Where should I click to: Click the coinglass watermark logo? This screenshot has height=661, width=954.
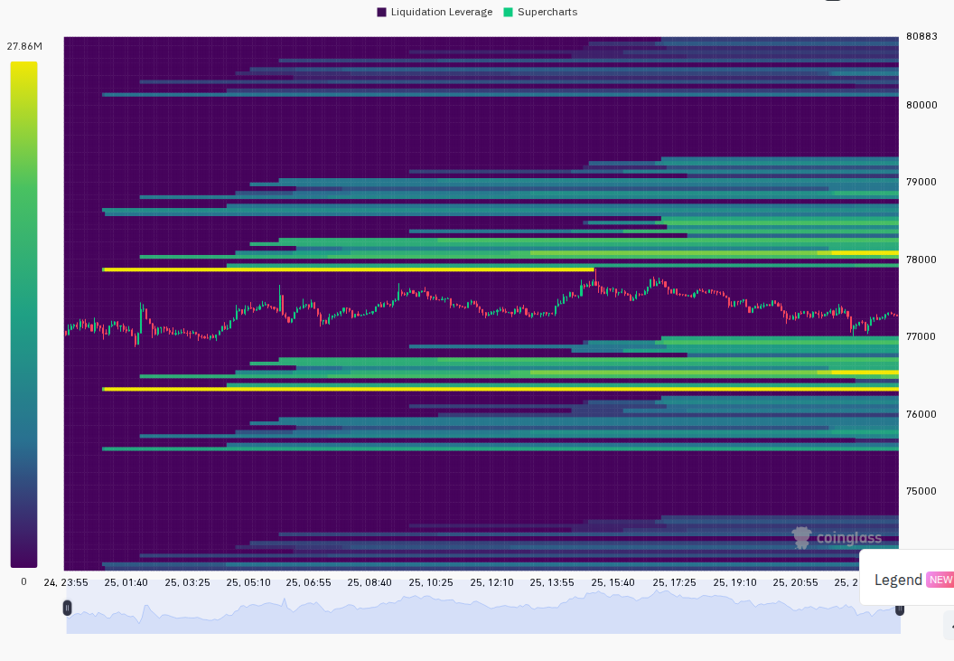(837, 538)
